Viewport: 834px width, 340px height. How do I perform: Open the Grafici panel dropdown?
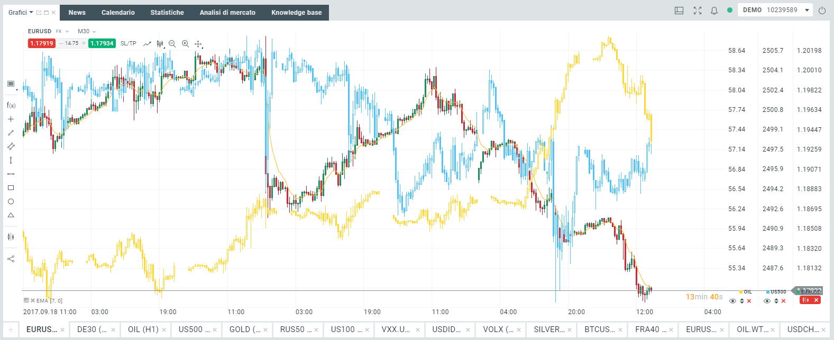click(21, 12)
